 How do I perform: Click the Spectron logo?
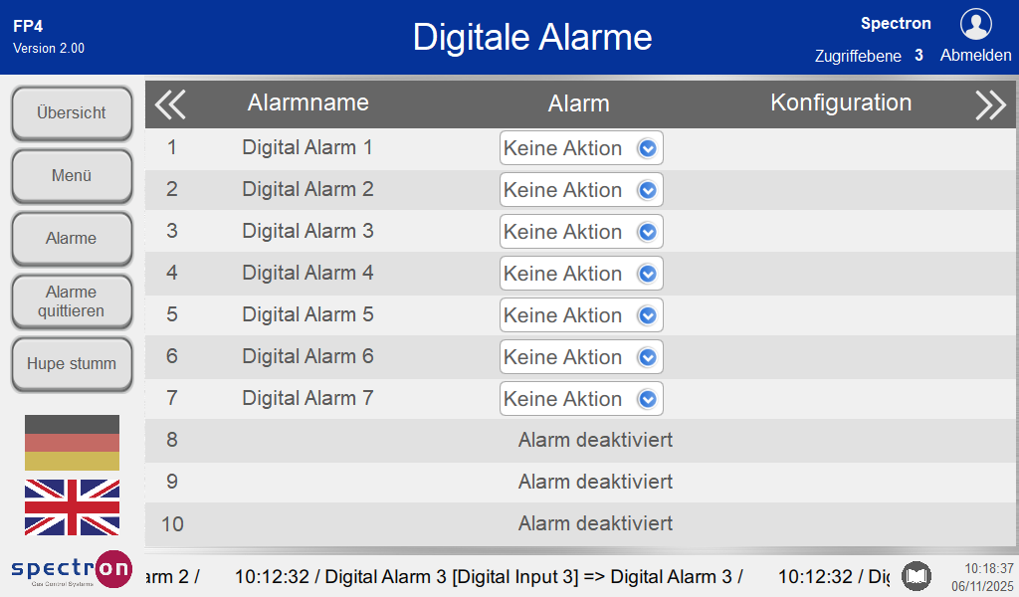pyautogui.click(x=71, y=570)
